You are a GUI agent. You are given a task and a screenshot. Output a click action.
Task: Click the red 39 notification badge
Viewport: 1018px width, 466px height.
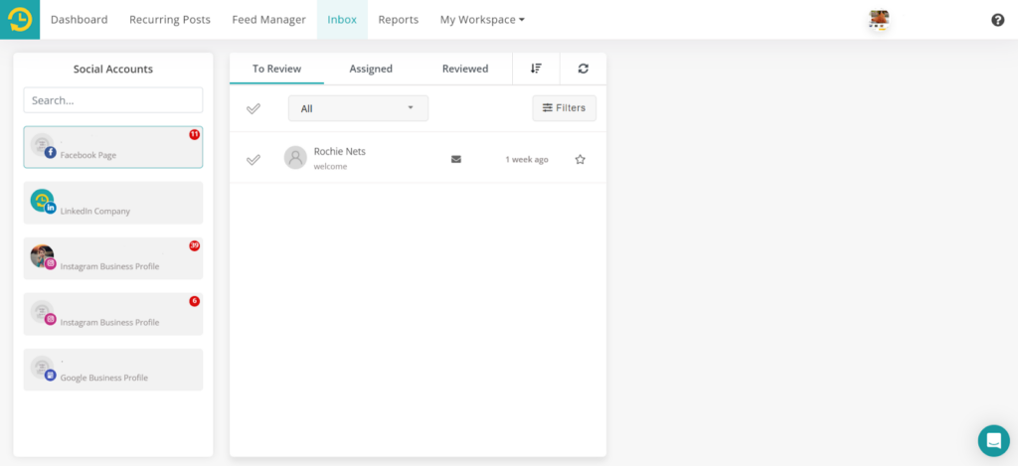tap(194, 246)
